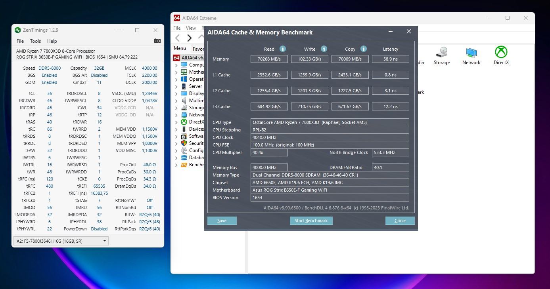
Task: Click the Memory Read value 70268 MB/s
Action: tap(269, 59)
